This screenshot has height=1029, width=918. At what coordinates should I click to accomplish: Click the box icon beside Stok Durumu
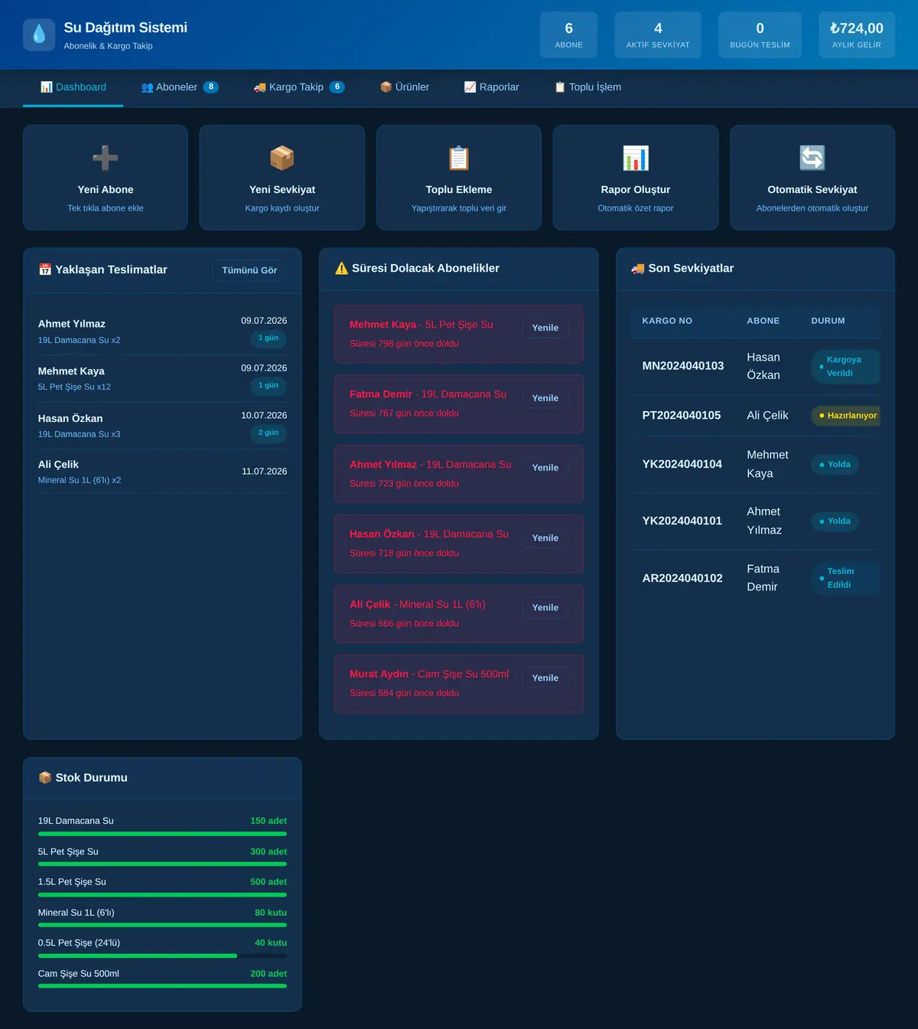click(x=45, y=778)
